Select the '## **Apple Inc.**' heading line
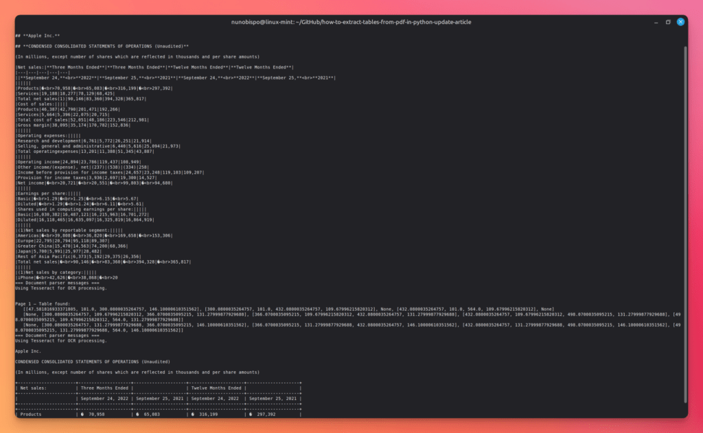The image size is (703, 433). click(x=38, y=36)
